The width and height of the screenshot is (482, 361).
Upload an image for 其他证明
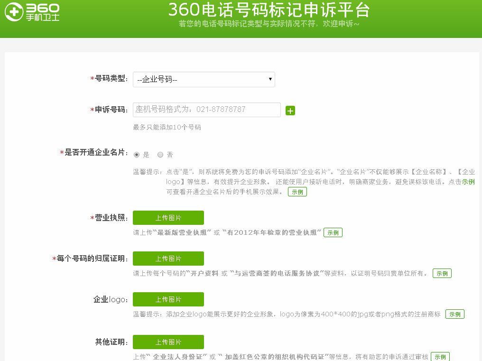click(x=168, y=342)
